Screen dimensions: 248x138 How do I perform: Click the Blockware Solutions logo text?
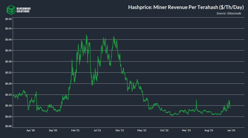tap(24, 10)
